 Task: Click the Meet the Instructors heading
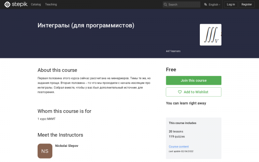[x=60, y=135]
